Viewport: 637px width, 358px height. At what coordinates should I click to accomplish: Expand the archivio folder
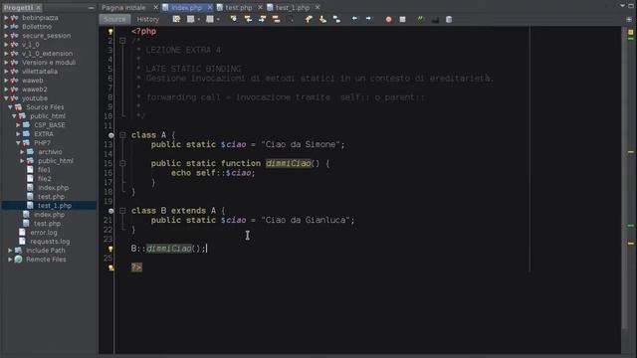coord(22,152)
